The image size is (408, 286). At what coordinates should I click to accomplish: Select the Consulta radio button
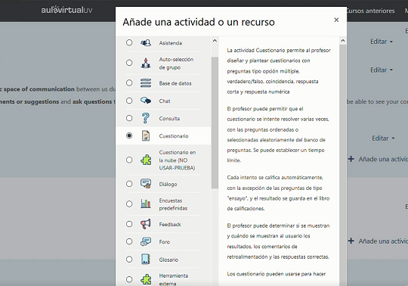click(129, 118)
